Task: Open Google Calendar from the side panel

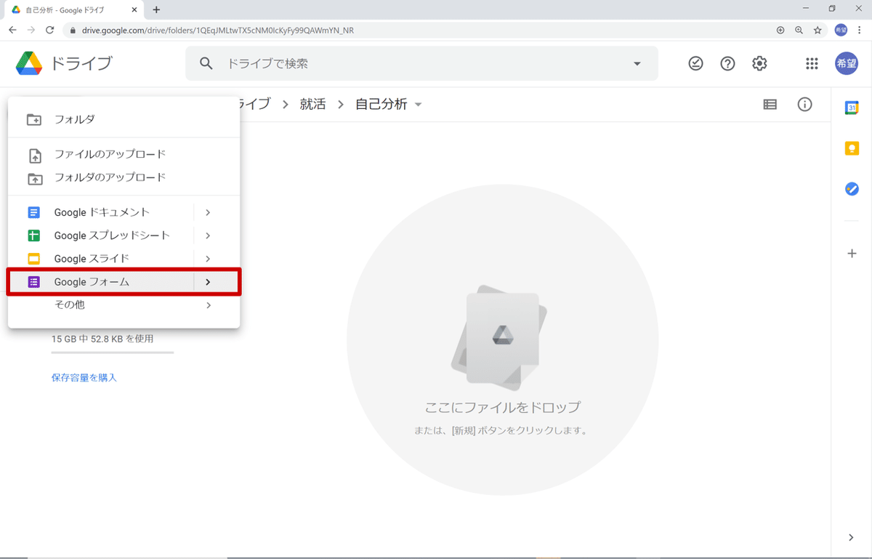Action: (851, 108)
